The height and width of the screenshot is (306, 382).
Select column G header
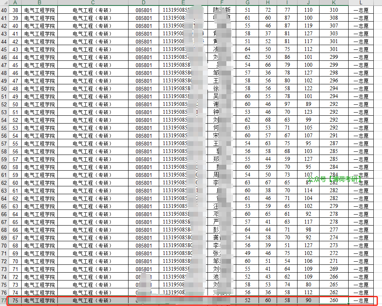pos(247,3)
